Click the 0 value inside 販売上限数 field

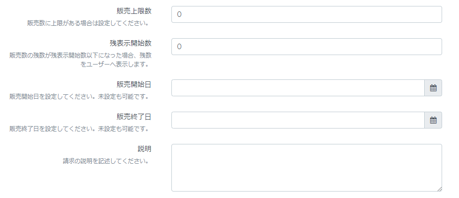(x=179, y=14)
